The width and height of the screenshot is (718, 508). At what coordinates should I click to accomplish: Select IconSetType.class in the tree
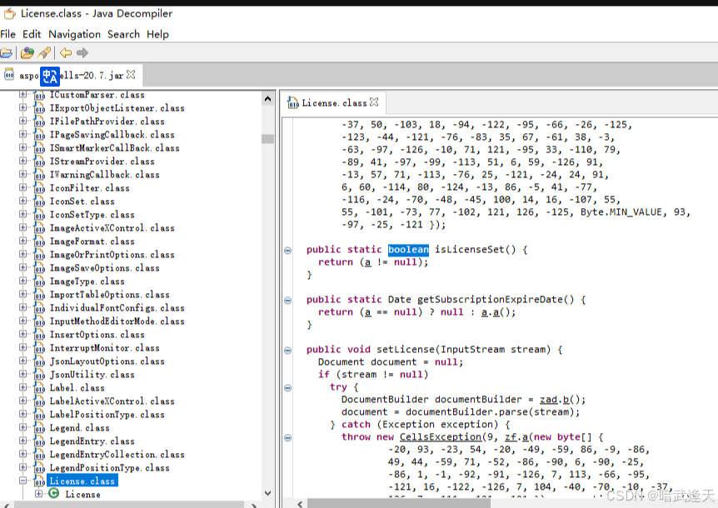[x=92, y=215]
